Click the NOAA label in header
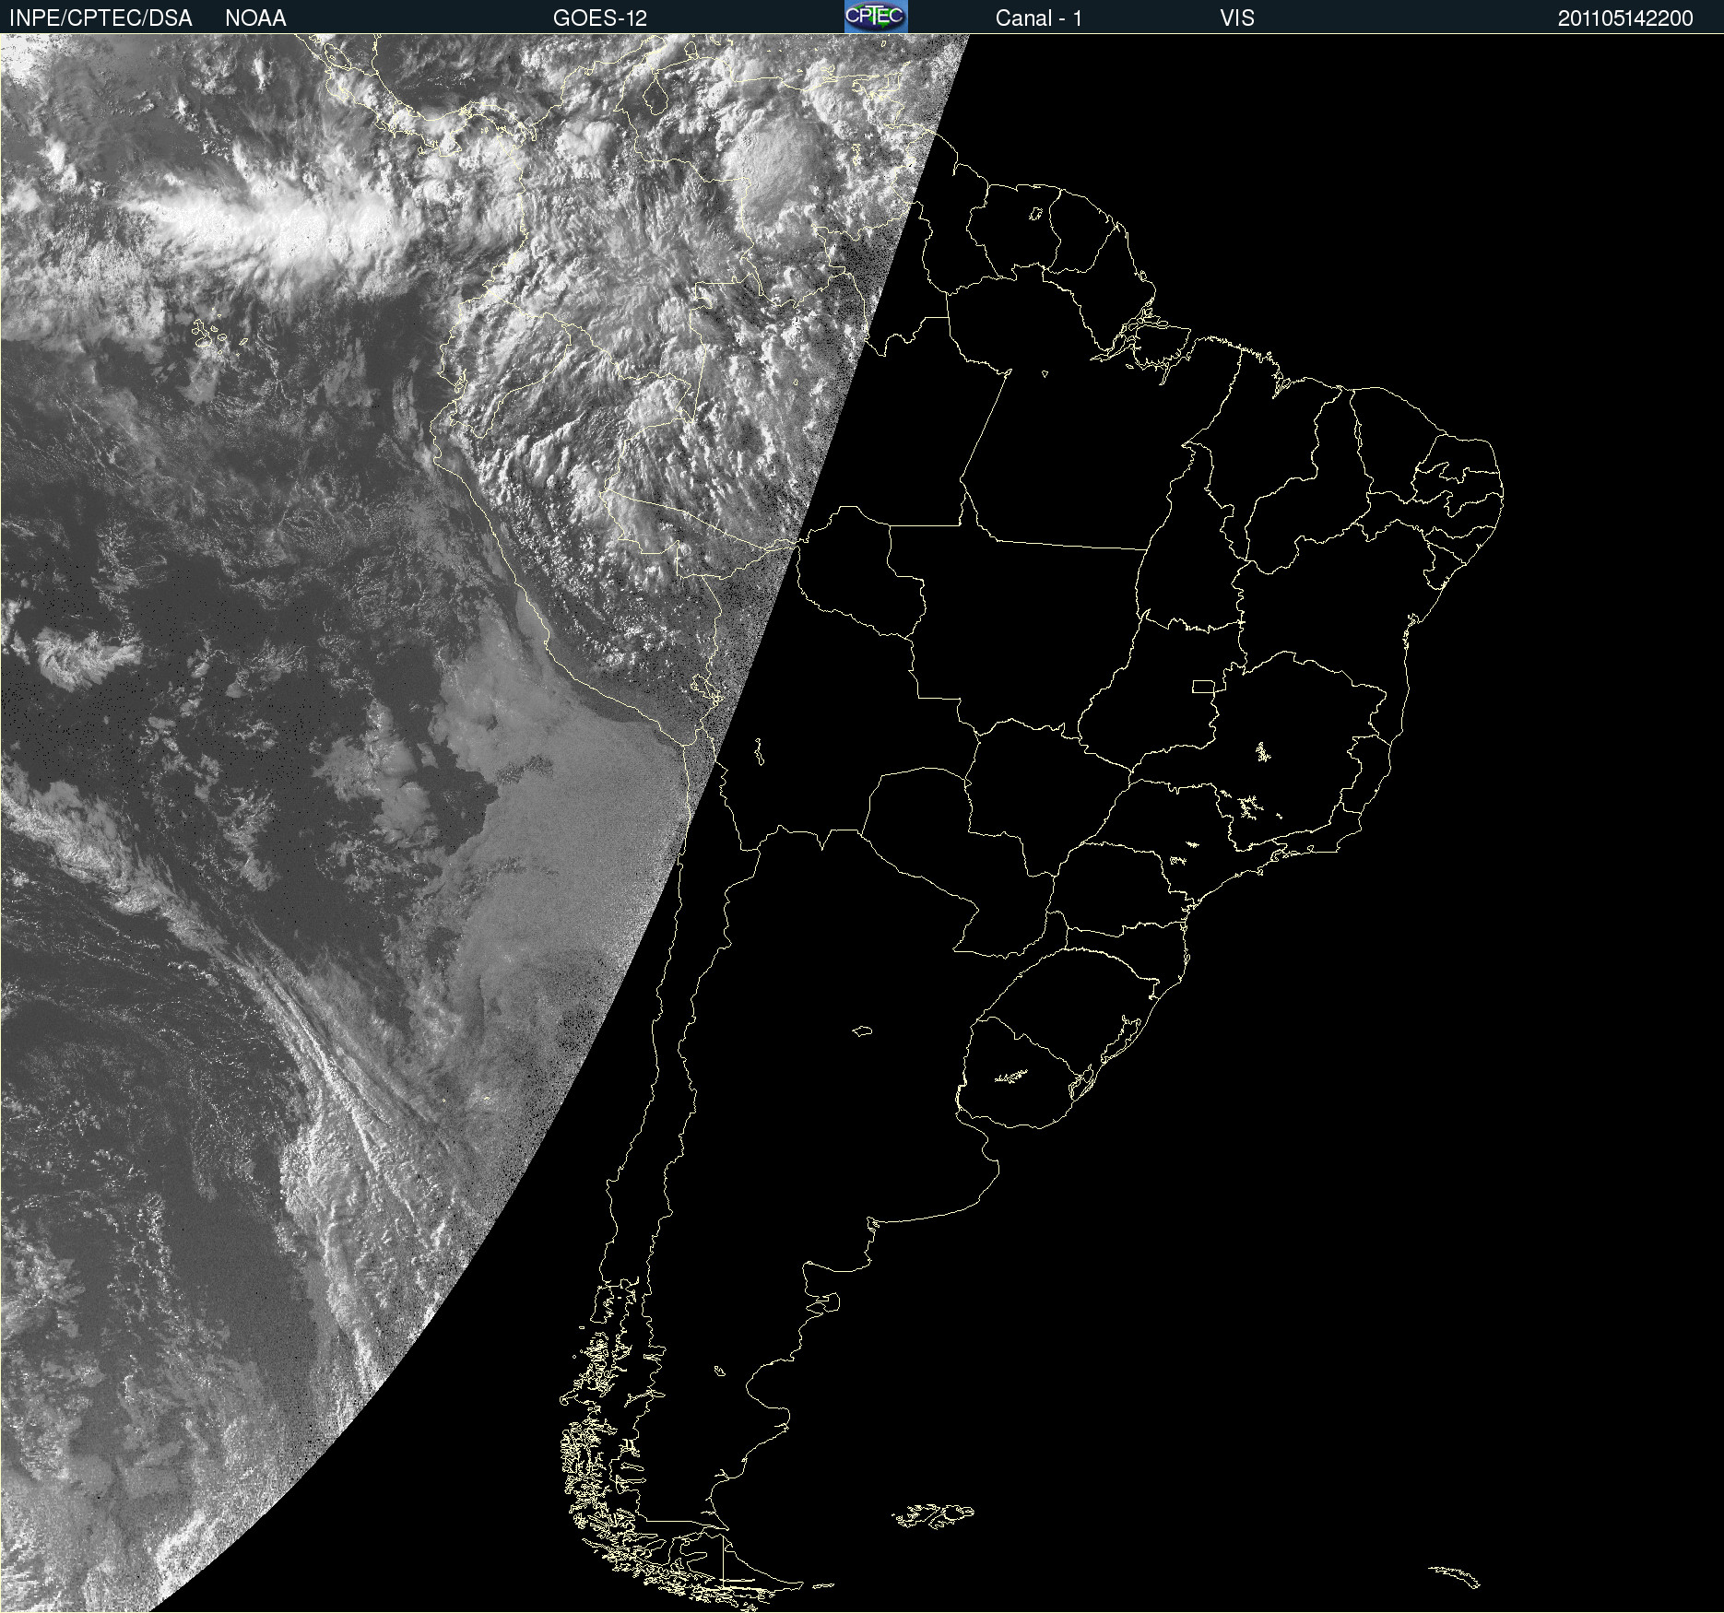 pyautogui.click(x=255, y=18)
